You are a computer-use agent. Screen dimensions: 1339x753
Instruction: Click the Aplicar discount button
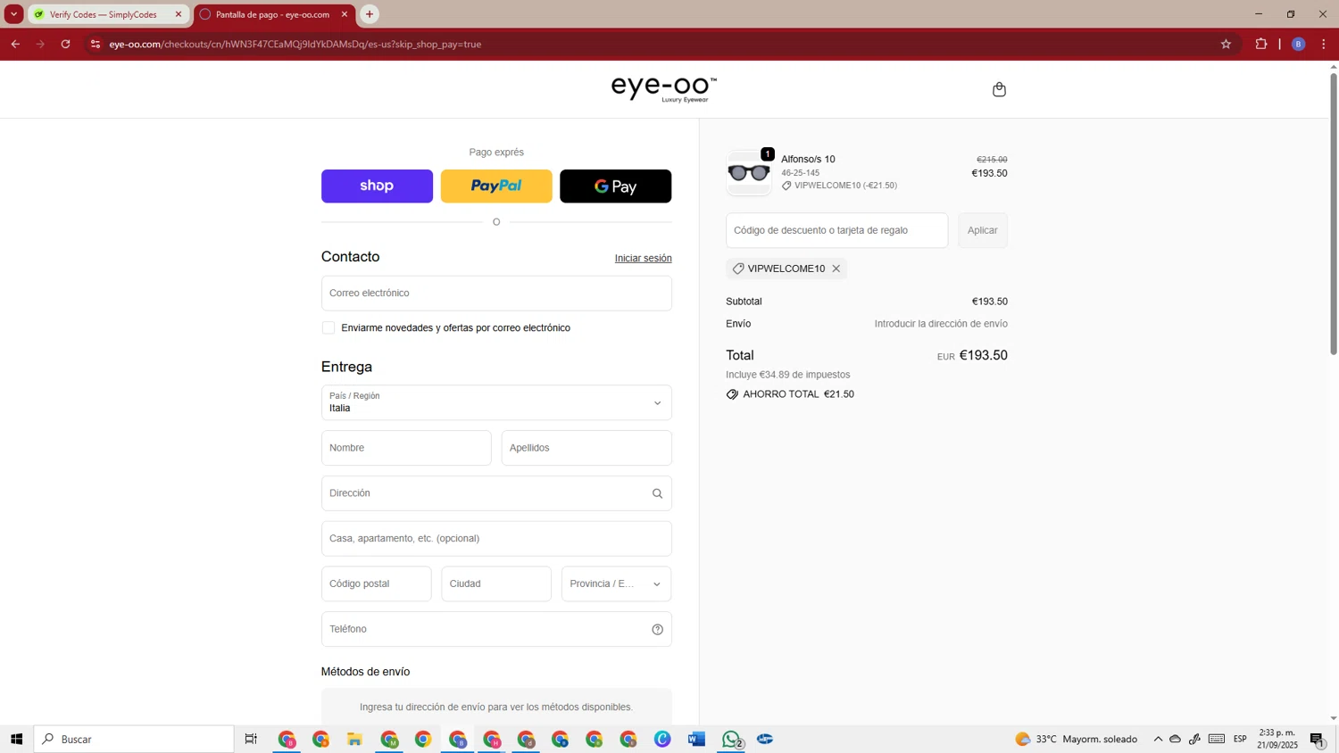click(982, 230)
